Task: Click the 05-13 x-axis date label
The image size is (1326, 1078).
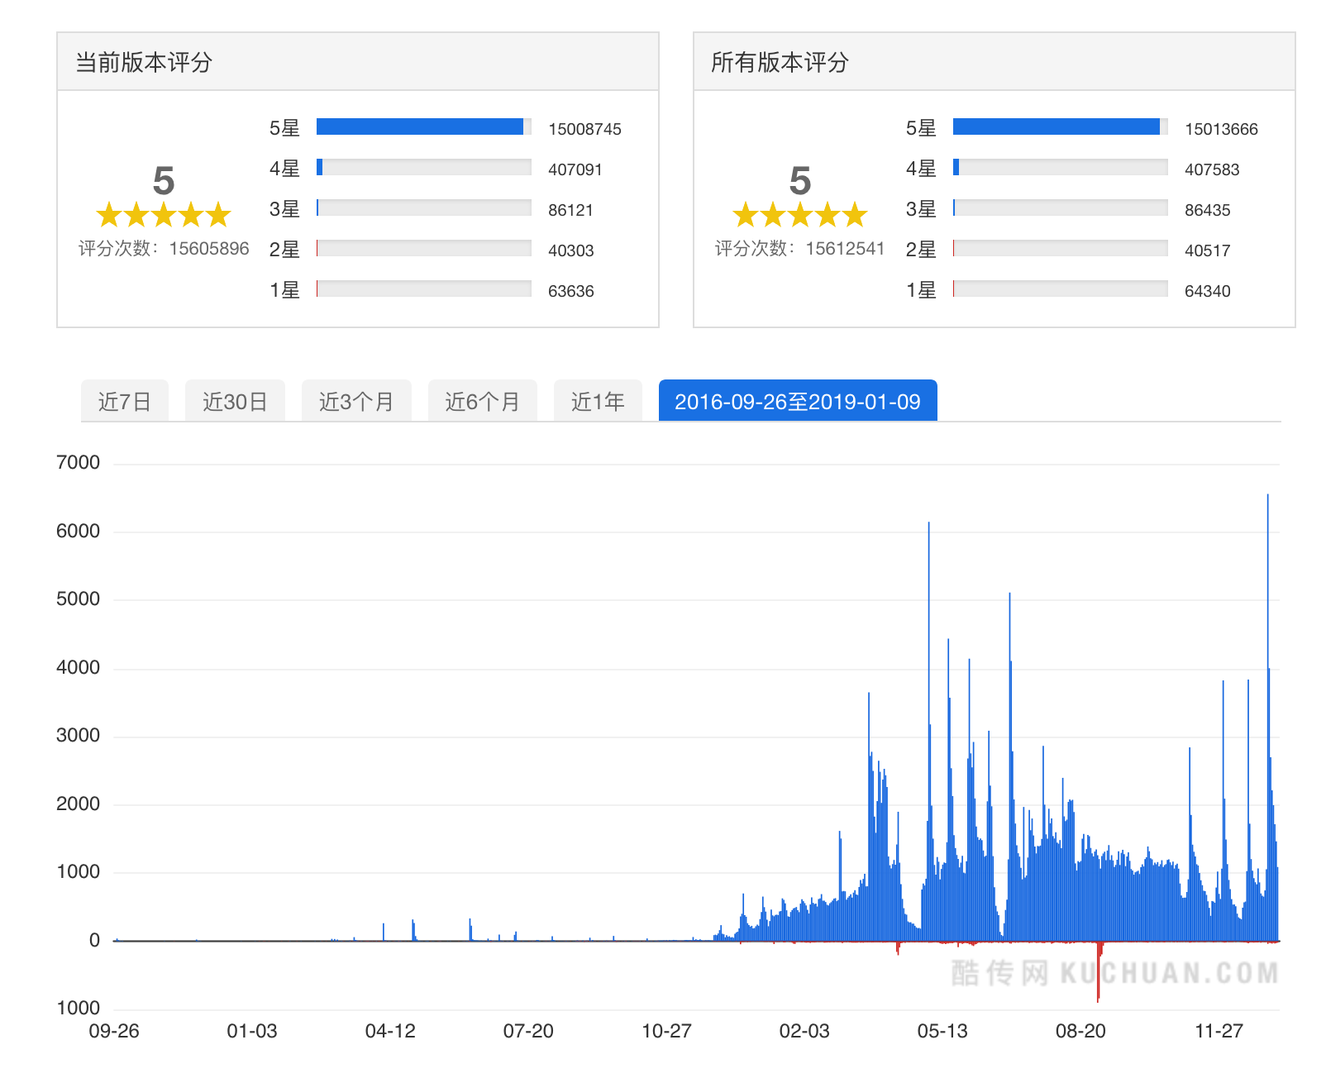Action: (942, 1031)
